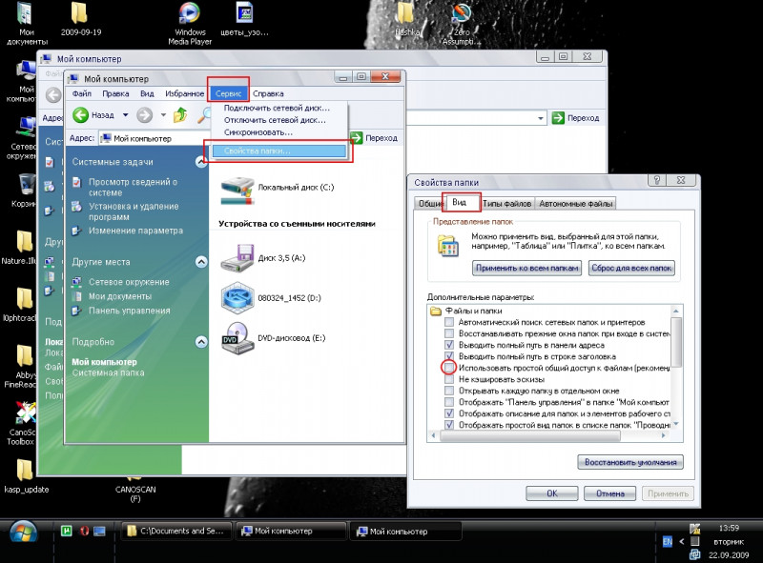Click the Отмена button
The width and height of the screenshot is (763, 563).
(x=610, y=493)
